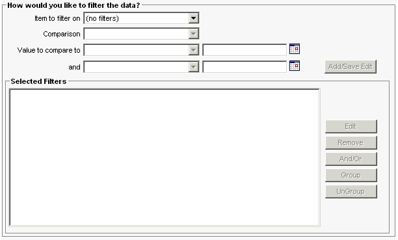398x240 pixels.
Task: Click inside the empty Comparison combo box
Action: tap(137, 34)
